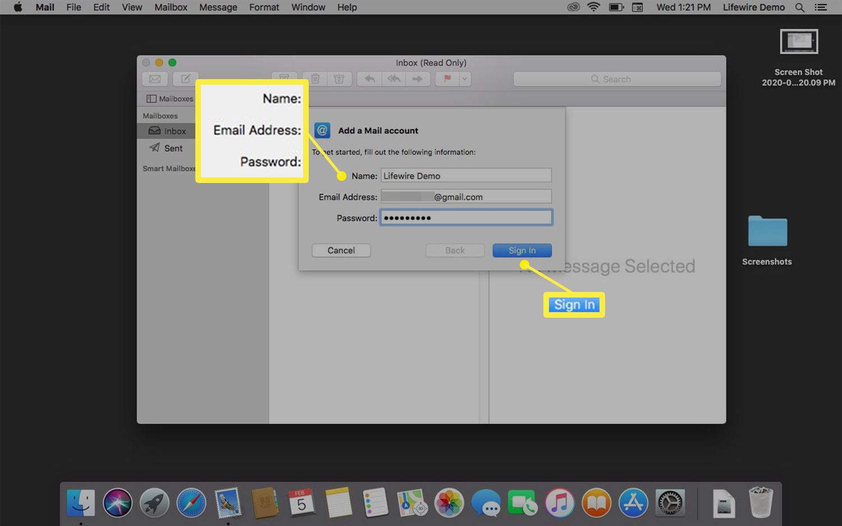Open the Window menu

[x=308, y=7]
